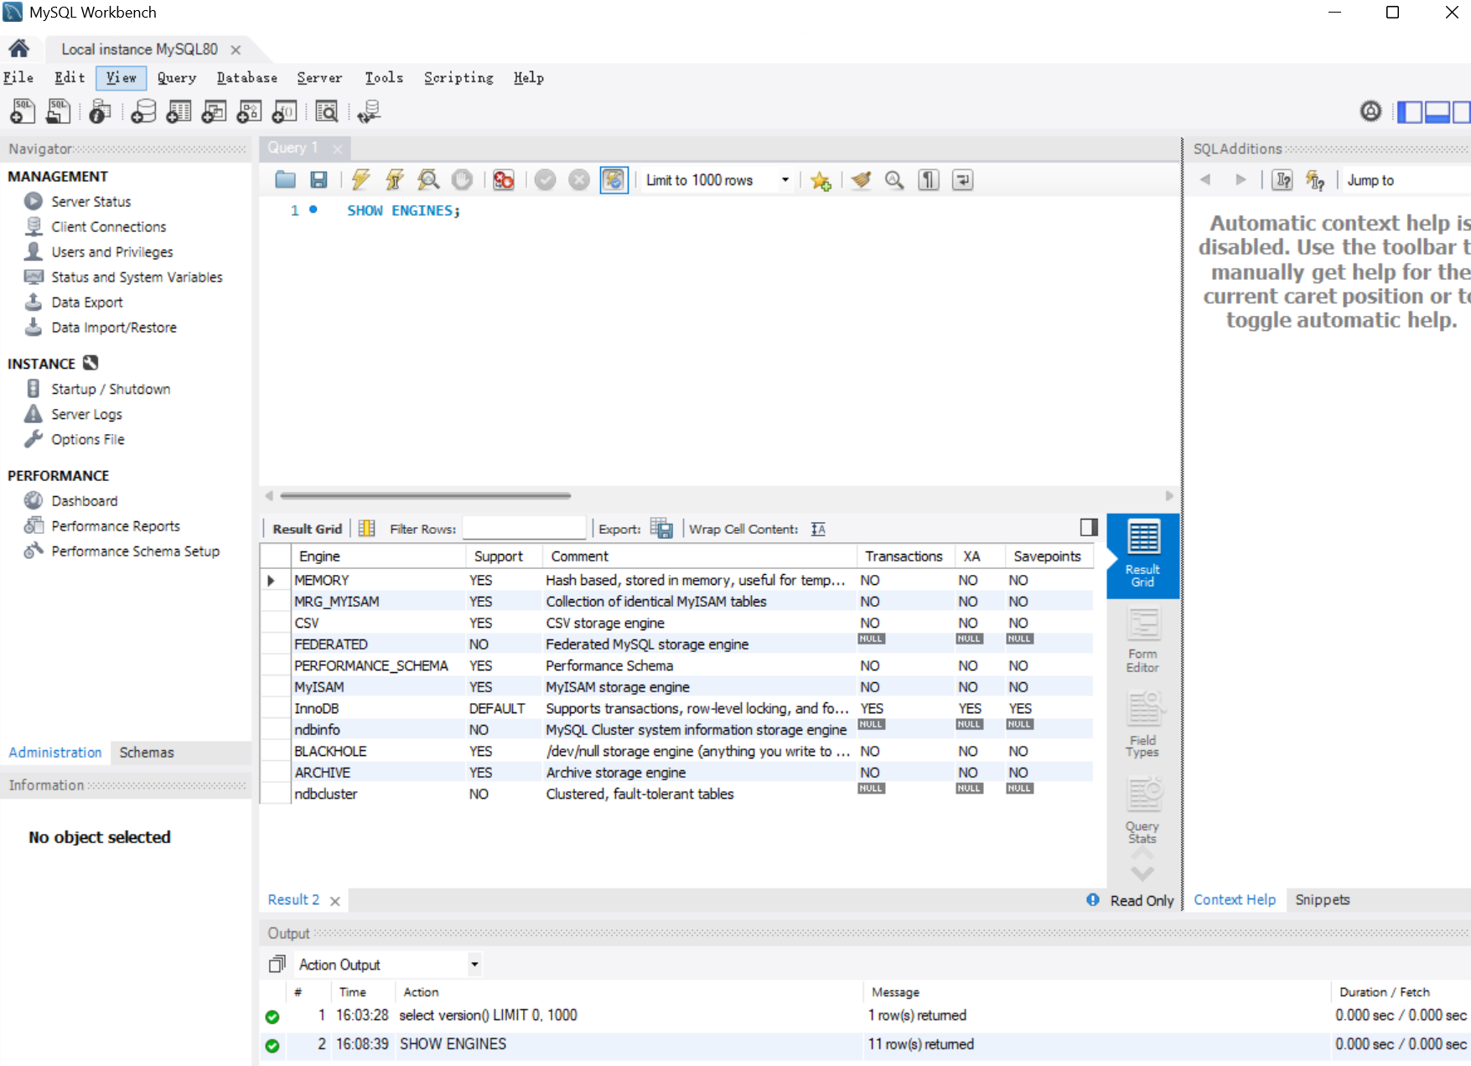Click the Execute query lightning bolt icon
The image size is (1471, 1066).
[360, 180]
